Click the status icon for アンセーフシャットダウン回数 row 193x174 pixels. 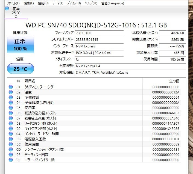(x=11, y=149)
